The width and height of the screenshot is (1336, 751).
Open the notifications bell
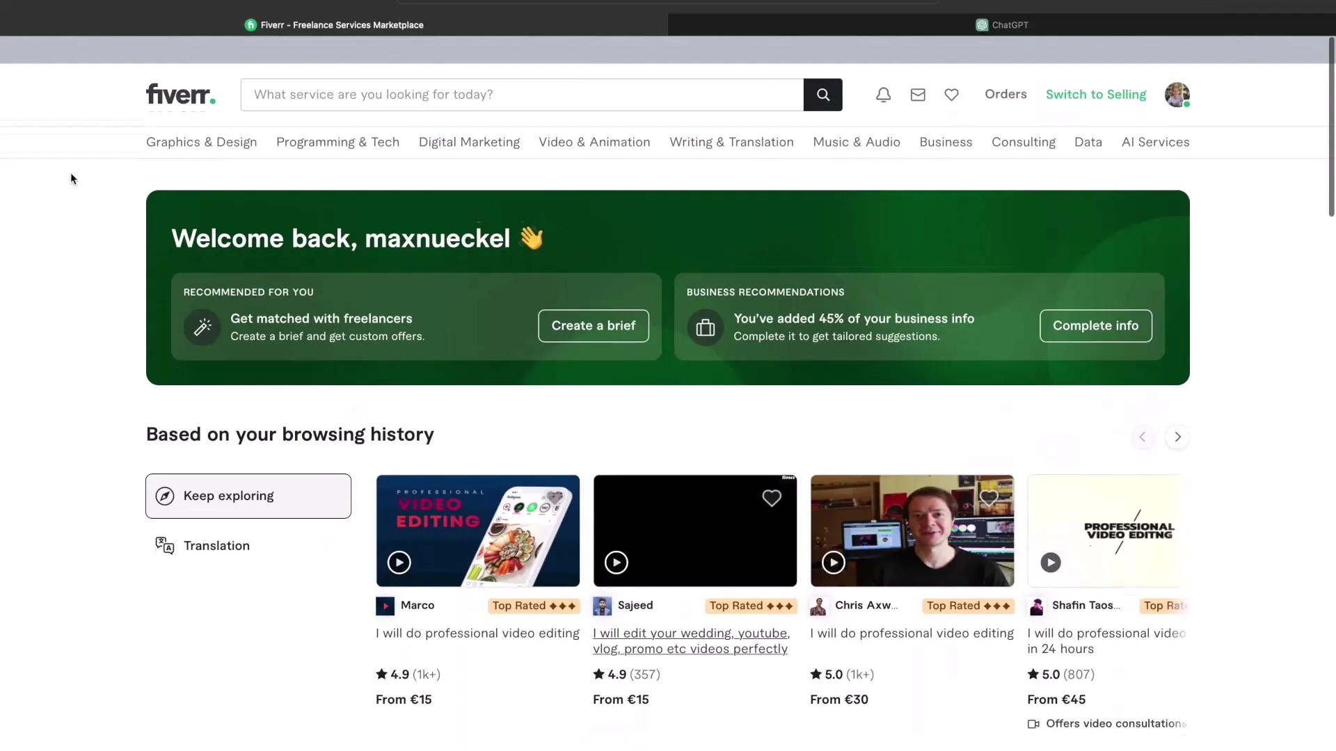coord(883,95)
